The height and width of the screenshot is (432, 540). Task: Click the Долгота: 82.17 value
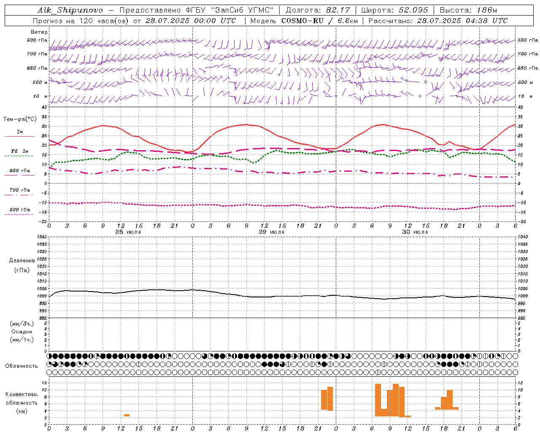pyautogui.click(x=318, y=10)
